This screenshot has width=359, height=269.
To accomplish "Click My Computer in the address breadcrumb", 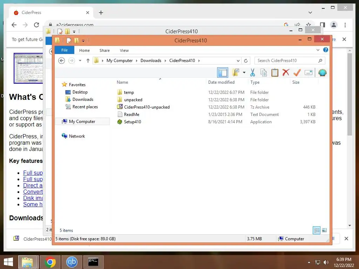I will coord(119,61).
